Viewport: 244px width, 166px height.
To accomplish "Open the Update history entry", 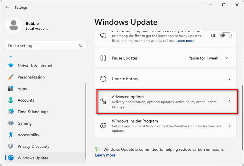I will (166, 79).
